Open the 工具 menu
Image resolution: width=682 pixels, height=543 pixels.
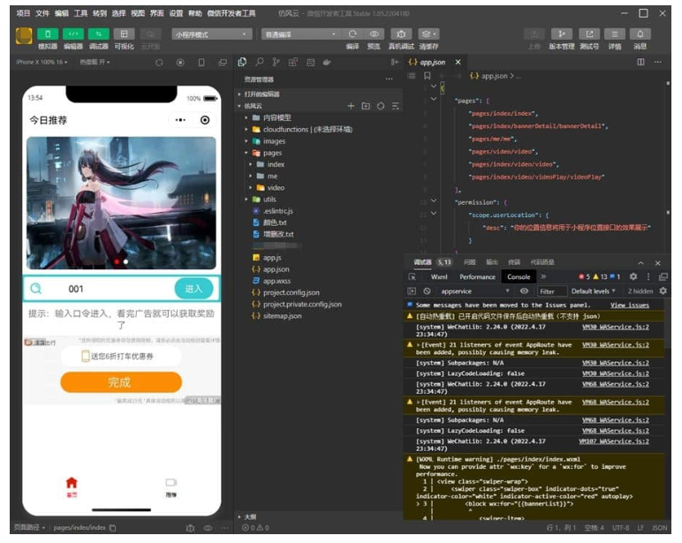point(80,13)
